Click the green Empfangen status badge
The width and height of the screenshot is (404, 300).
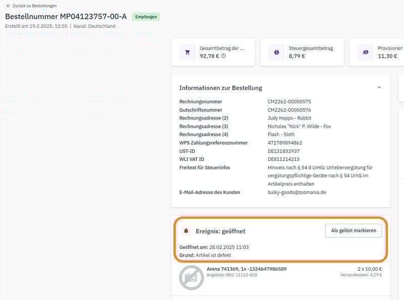(146, 17)
